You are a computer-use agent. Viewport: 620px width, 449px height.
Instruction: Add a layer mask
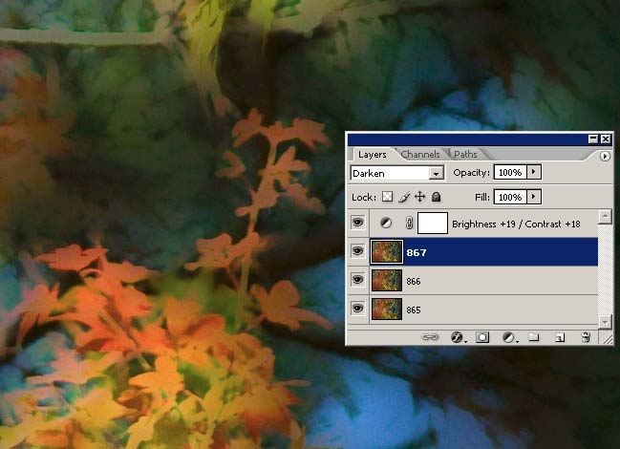pos(482,337)
